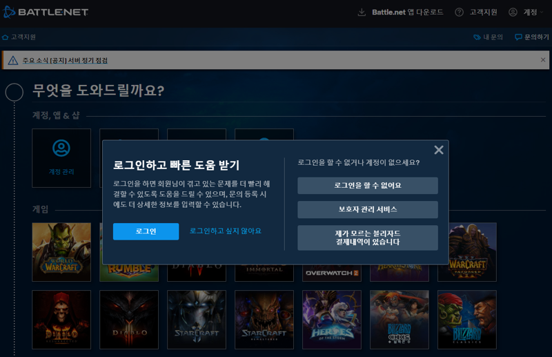Select the StarCraft Remastered game tile
Image resolution: width=552 pixels, height=357 pixels.
tap(264, 320)
